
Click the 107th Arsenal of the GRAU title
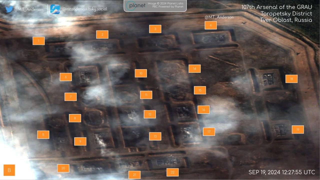(276, 7)
